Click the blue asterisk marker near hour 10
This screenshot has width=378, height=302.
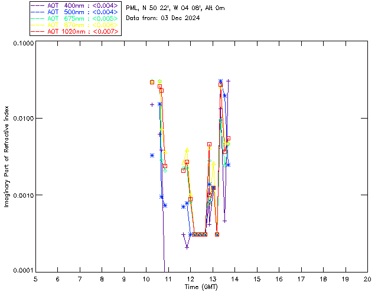152,156
